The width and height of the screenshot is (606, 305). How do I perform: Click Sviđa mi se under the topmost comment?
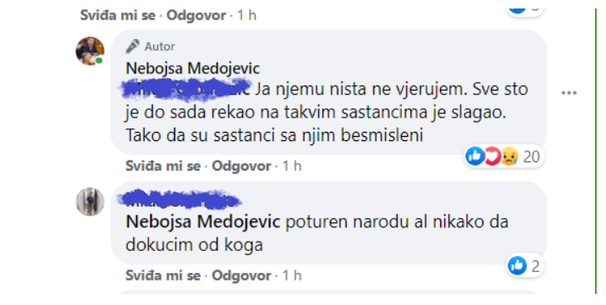click(x=118, y=15)
